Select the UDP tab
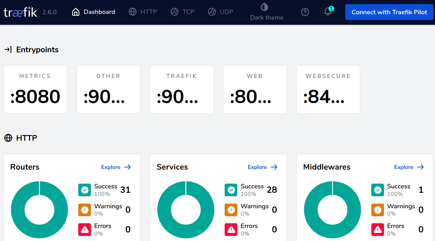 [x=221, y=12]
